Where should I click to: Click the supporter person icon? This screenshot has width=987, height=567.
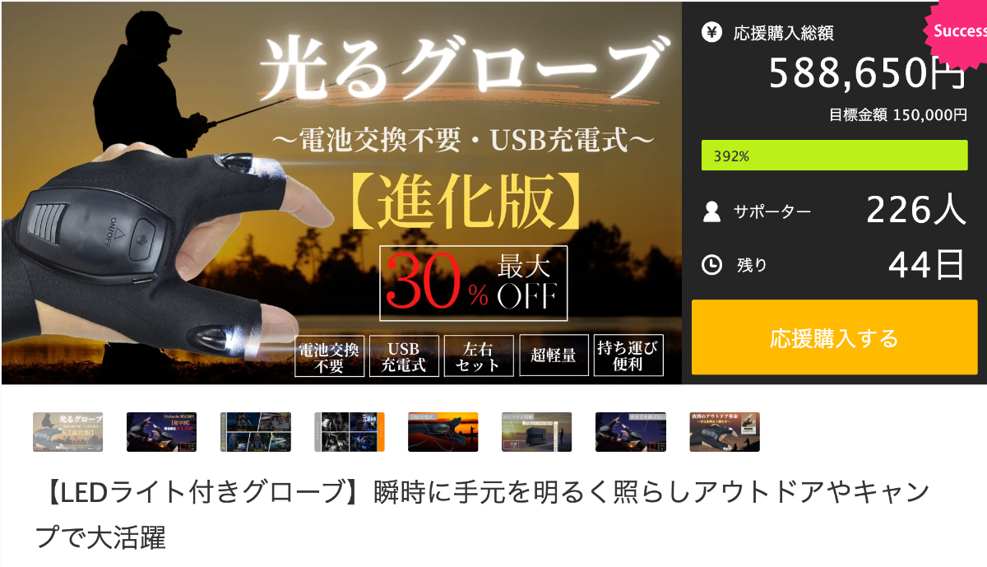[711, 211]
